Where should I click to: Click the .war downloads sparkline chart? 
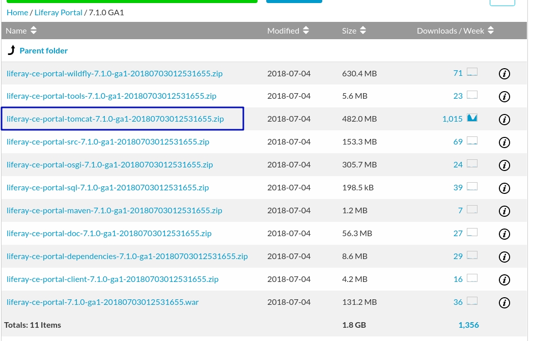(x=472, y=301)
